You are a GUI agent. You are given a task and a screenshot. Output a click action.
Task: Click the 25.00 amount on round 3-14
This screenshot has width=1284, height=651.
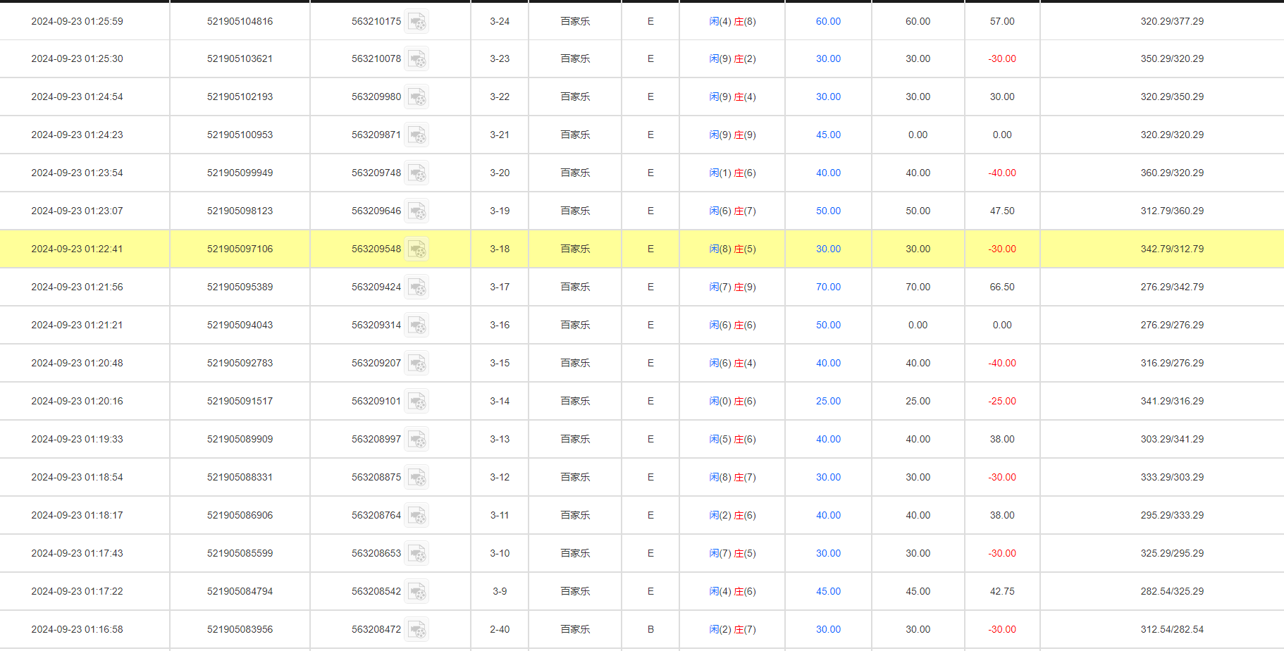coord(827,401)
